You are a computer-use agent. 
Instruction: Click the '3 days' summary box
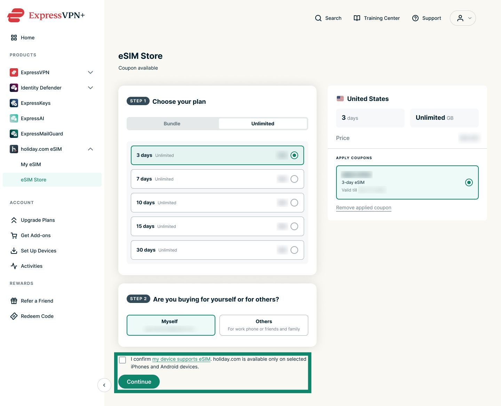[370, 118]
